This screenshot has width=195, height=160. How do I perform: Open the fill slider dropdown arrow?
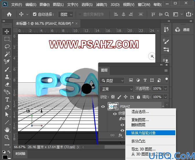pyautogui.click(x=165, y=97)
